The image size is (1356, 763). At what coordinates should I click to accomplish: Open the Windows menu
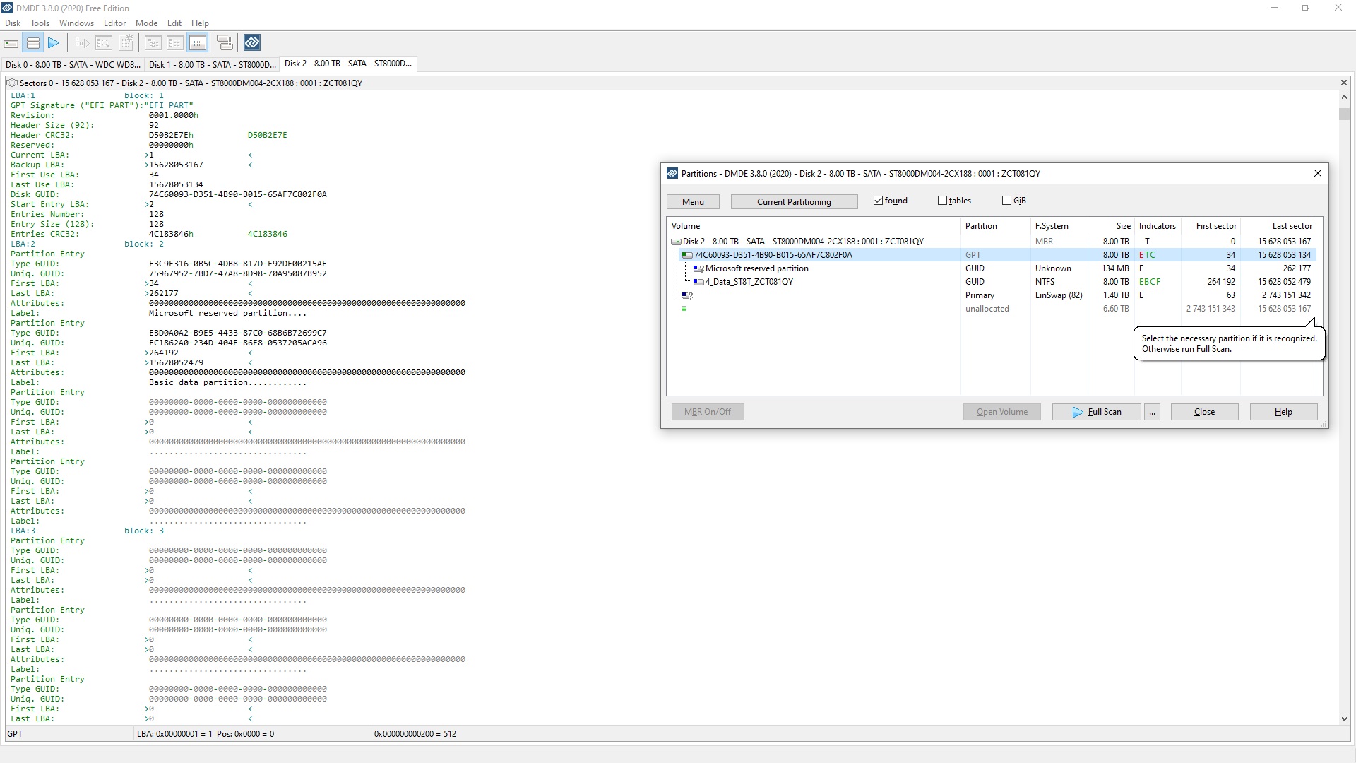point(76,23)
